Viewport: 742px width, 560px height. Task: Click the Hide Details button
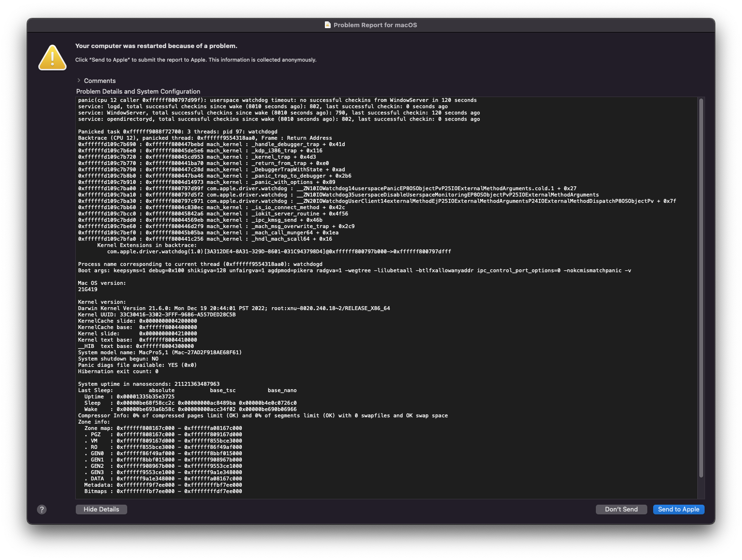pos(101,510)
